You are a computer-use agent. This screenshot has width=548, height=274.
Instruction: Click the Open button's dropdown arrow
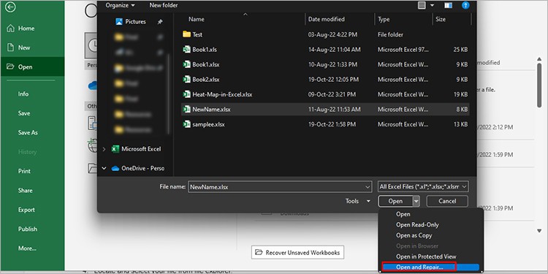point(416,201)
